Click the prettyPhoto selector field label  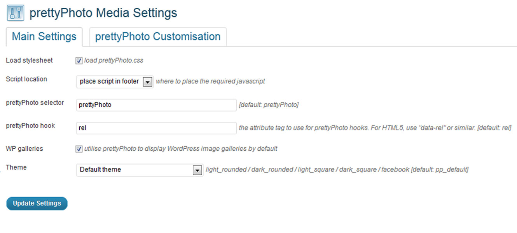coord(35,103)
